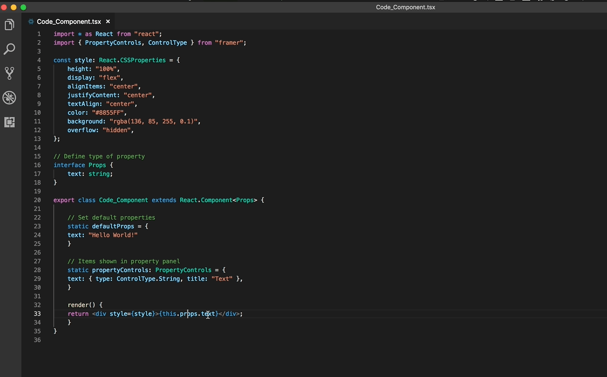Open the Extensions view icon
The height and width of the screenshot is (377, 607).
[x=9, y=122]
